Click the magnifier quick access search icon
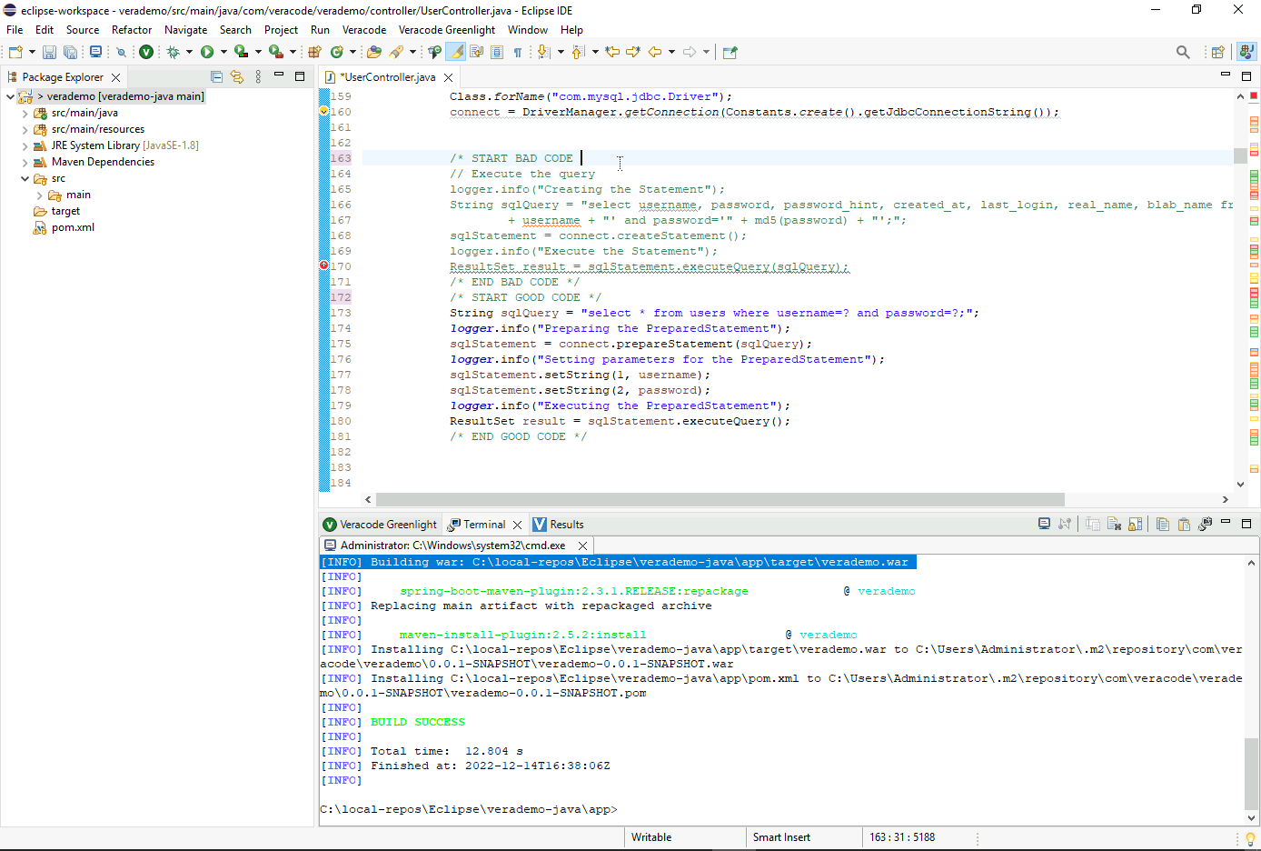Image resolution: width=1261 pixels, height=851 pixels. [x=1183, y=52]
